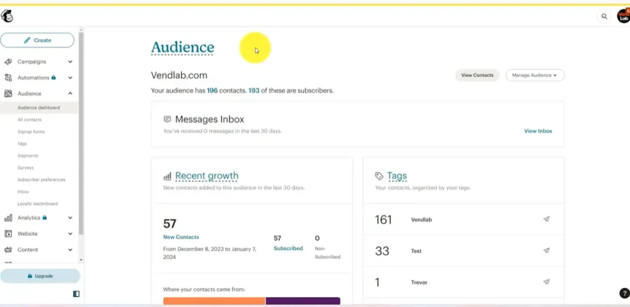Click the 196 contacts number link
The image size is (630, 307).
coord(212,91)
